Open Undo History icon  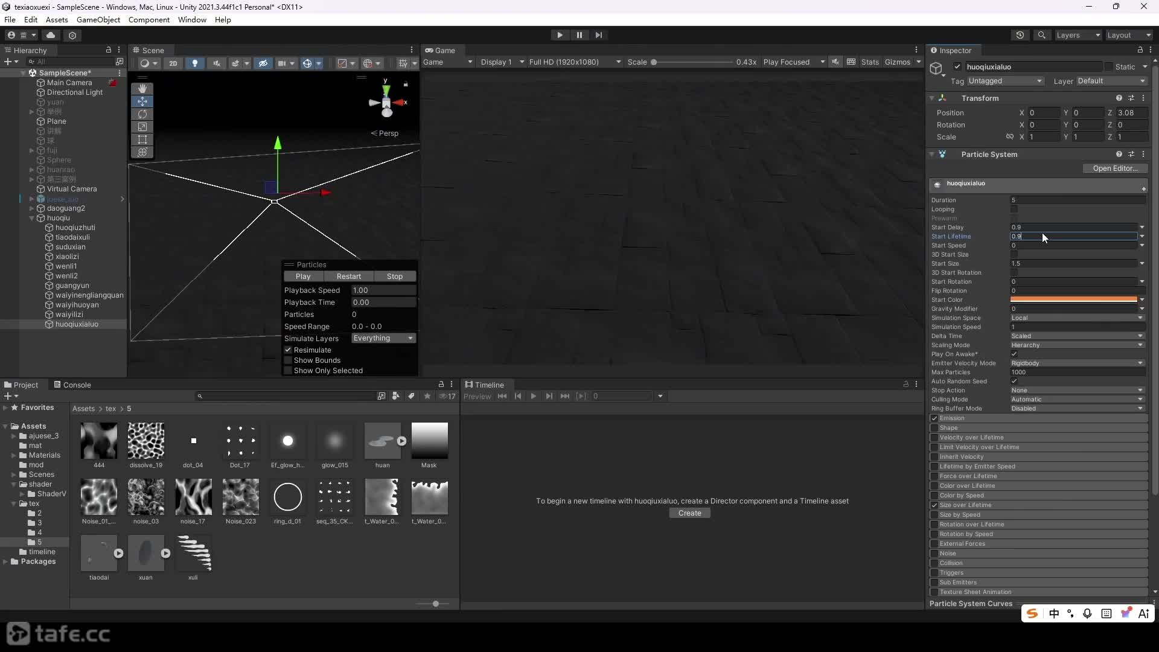pos(1020,35)
